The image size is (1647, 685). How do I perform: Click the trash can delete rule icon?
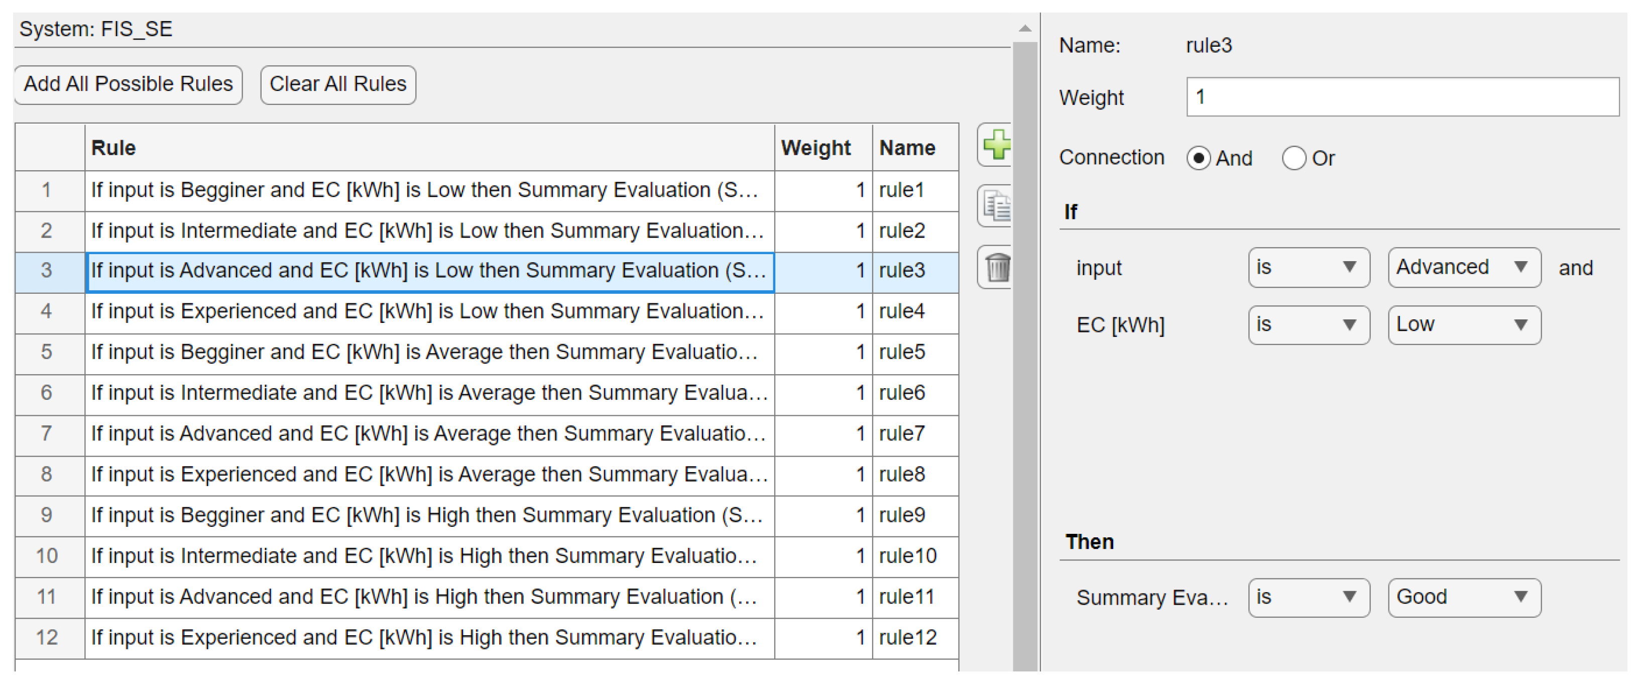[x=996, y=267]
